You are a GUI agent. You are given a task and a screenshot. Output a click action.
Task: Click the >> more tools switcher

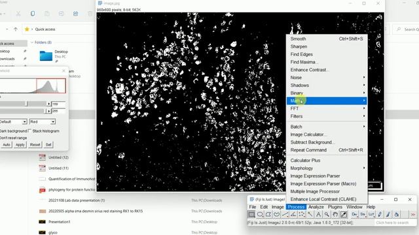pos(413,214)
